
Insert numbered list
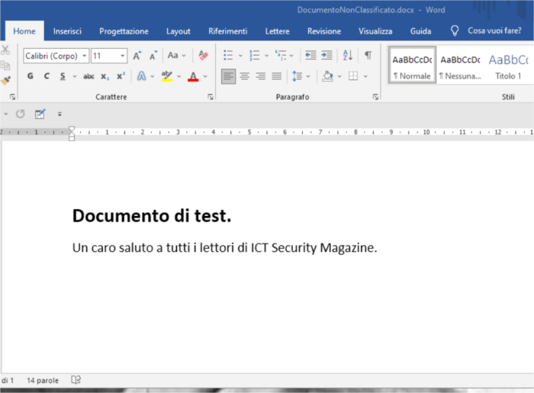tap(254, 55)
